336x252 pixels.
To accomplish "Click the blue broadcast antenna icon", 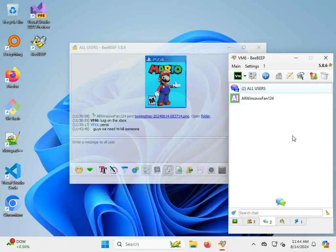I will 266,76.
